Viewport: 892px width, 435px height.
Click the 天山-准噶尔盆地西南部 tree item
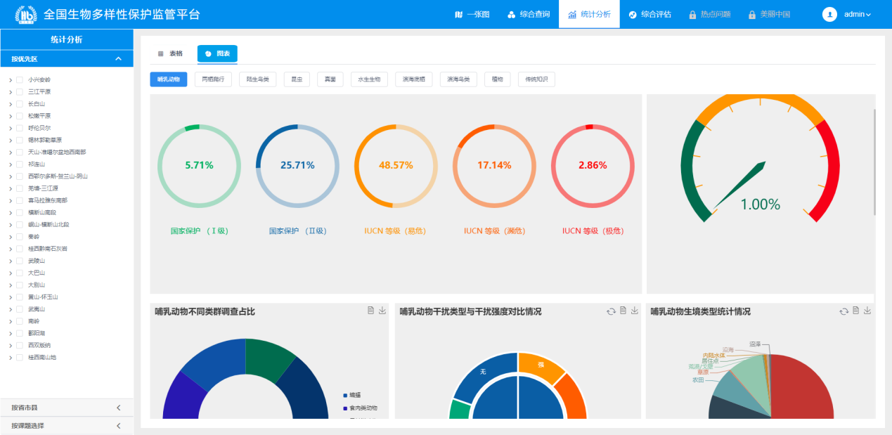pos(58,152)
